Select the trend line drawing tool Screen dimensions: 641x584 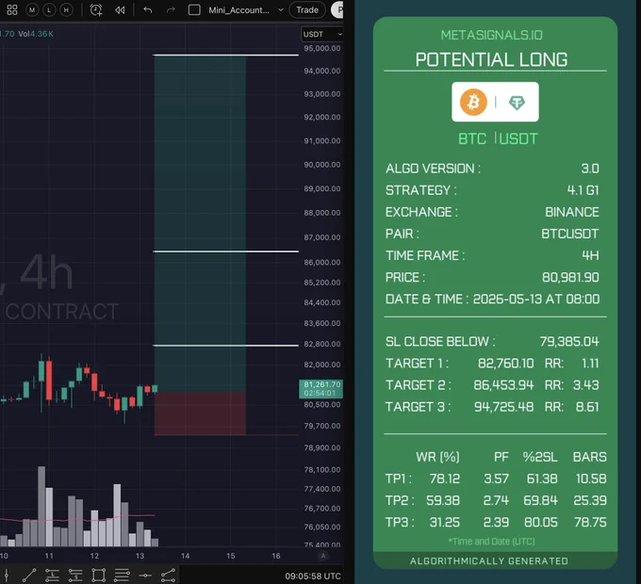29,576
